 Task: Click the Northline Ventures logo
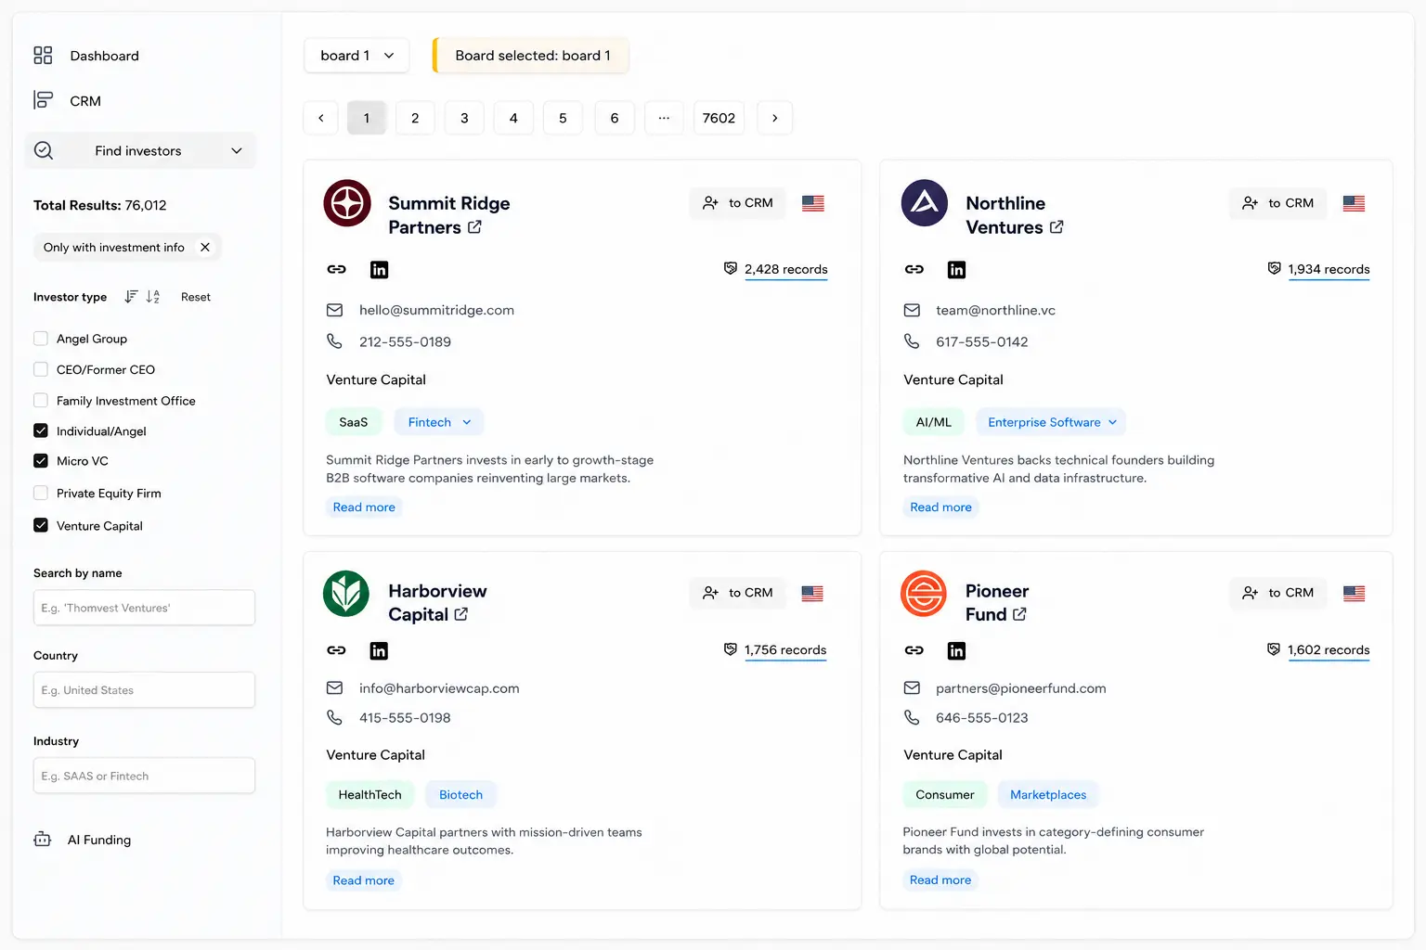[925, 203]
